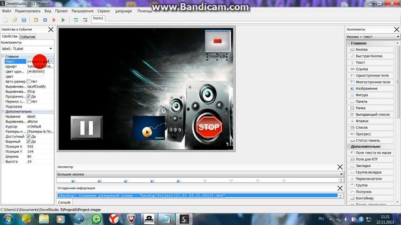Add the Флажок component
The height and width of the screenshot is (225, 401).
pyautogui.click(x=371, y=121)
